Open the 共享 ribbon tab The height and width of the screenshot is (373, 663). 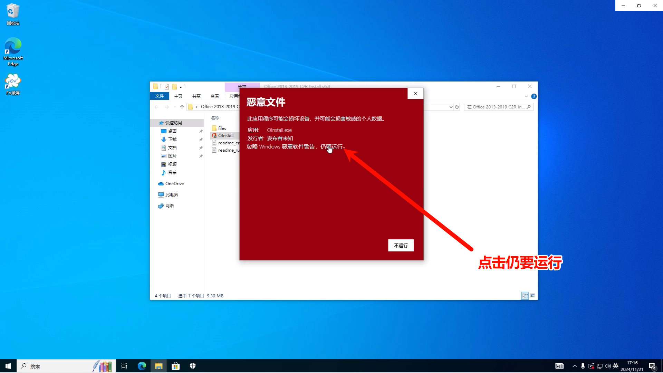pyautogui.click(x=196, y=96)
